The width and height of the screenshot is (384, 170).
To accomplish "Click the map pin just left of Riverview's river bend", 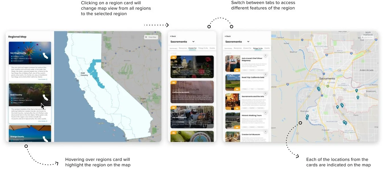I will click(307, 118).
